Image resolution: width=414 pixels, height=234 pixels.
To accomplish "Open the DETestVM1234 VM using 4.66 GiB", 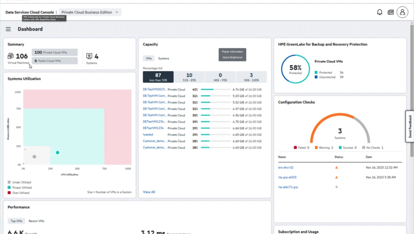I will point(153,128).
